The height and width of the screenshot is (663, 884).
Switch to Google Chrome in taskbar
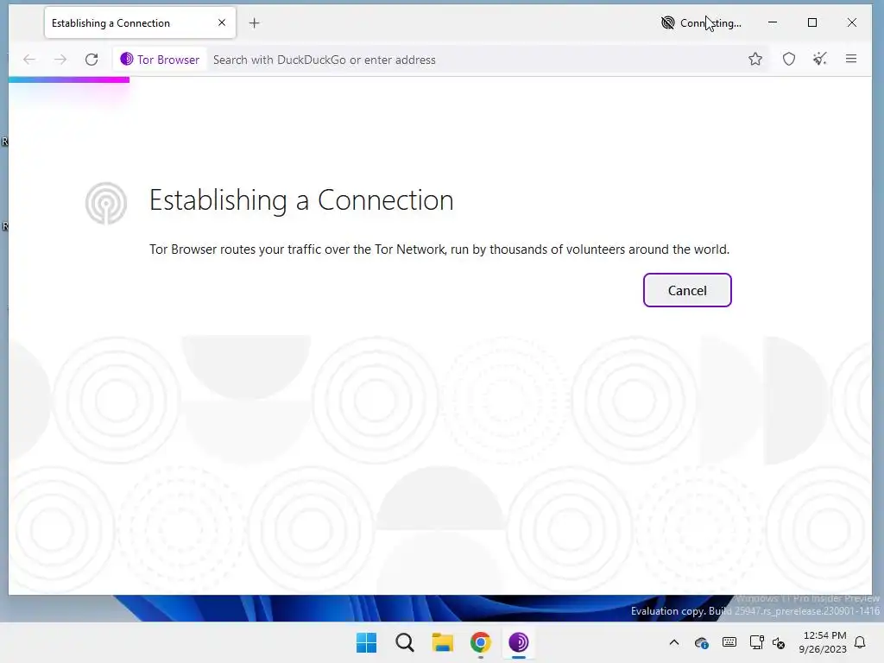[x=481, y=642]
